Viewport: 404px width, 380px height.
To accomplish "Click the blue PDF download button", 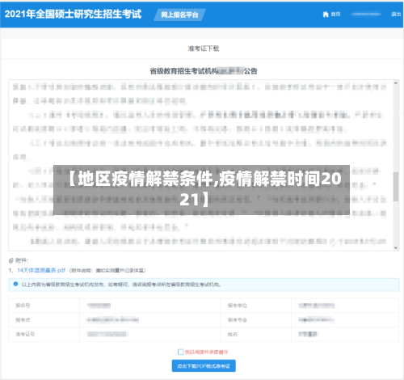I will click(x=204, y=366).
